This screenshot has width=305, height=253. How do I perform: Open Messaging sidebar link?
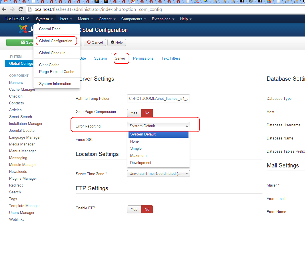pyautogui.click(x=18, y=158)
